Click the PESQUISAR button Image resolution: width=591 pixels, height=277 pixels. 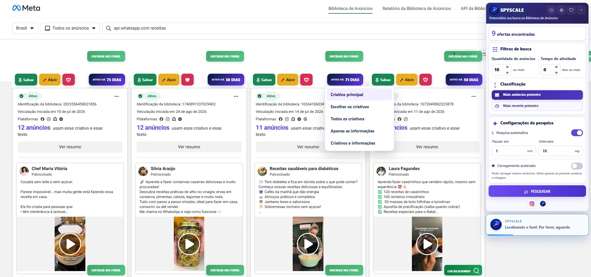(537, 192)
